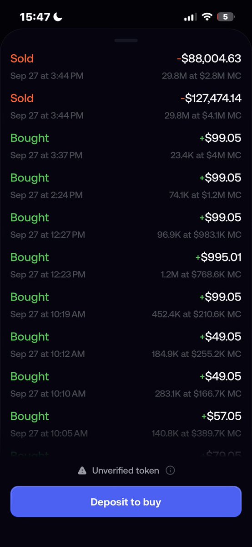Open the Bought entry at 10:10 AM
The width and height of the screenshot is (252, 547).
(x=126, y=385)
